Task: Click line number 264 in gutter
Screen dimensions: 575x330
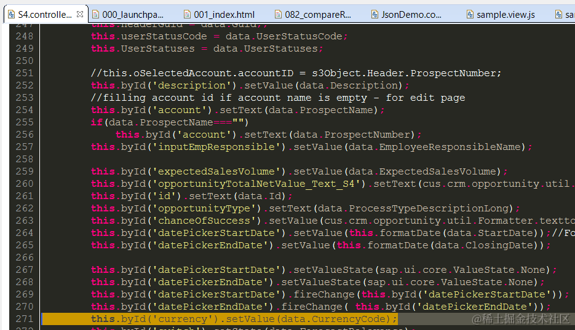Action: [x=24, y=233]
